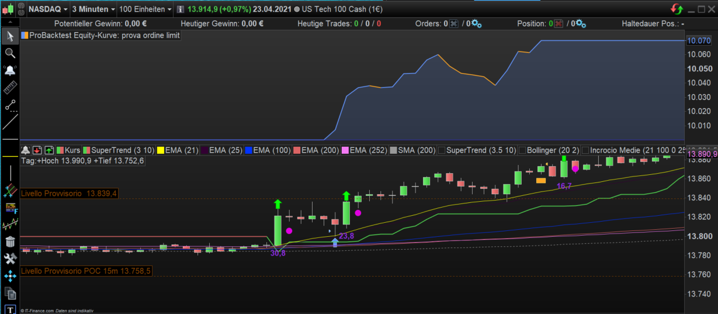Click the Livello Provvisorio POC 15m label

point(86,271)
